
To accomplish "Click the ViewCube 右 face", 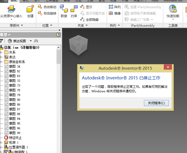I will [83, 47].
